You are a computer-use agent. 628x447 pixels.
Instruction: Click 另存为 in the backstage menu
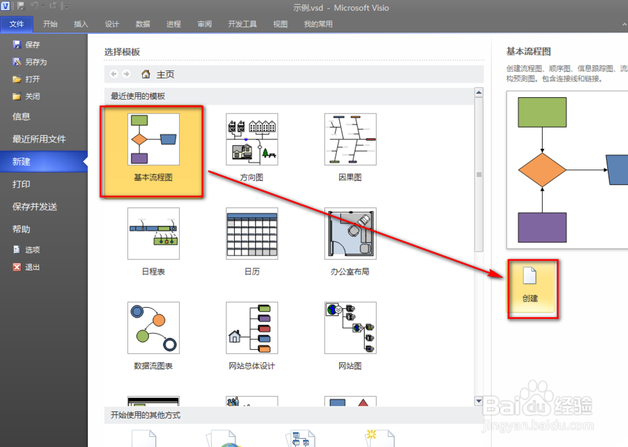pos(30,62)
